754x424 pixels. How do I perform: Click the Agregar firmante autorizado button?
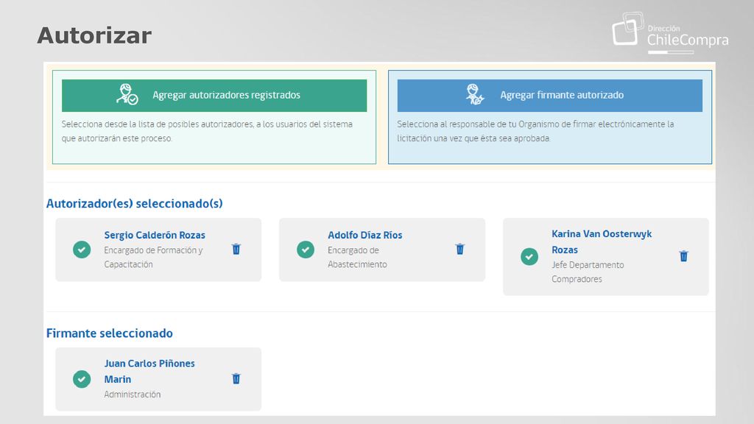tap(549, 95)
